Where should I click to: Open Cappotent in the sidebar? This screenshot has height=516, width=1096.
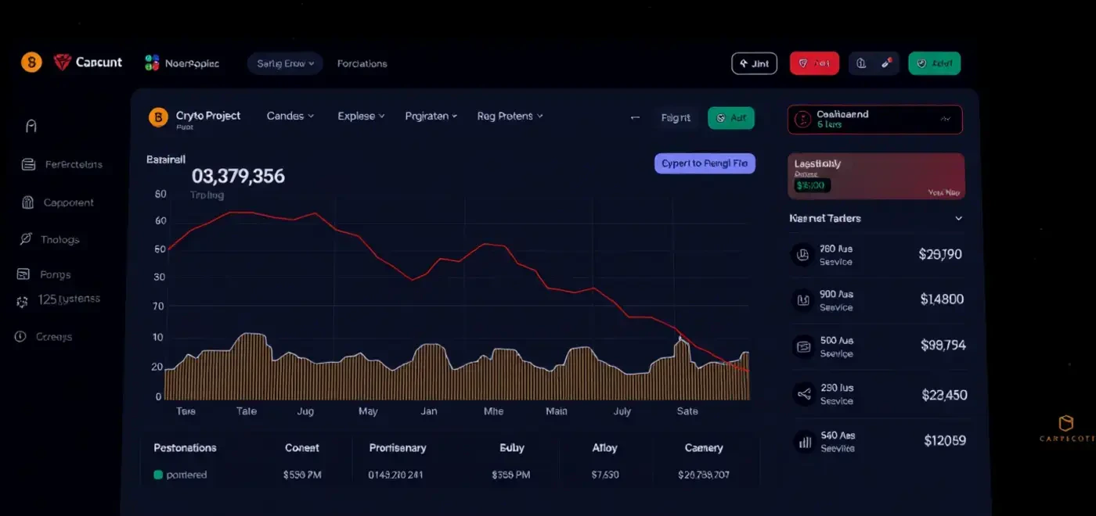pyautogui.click(x=69, y=202)
